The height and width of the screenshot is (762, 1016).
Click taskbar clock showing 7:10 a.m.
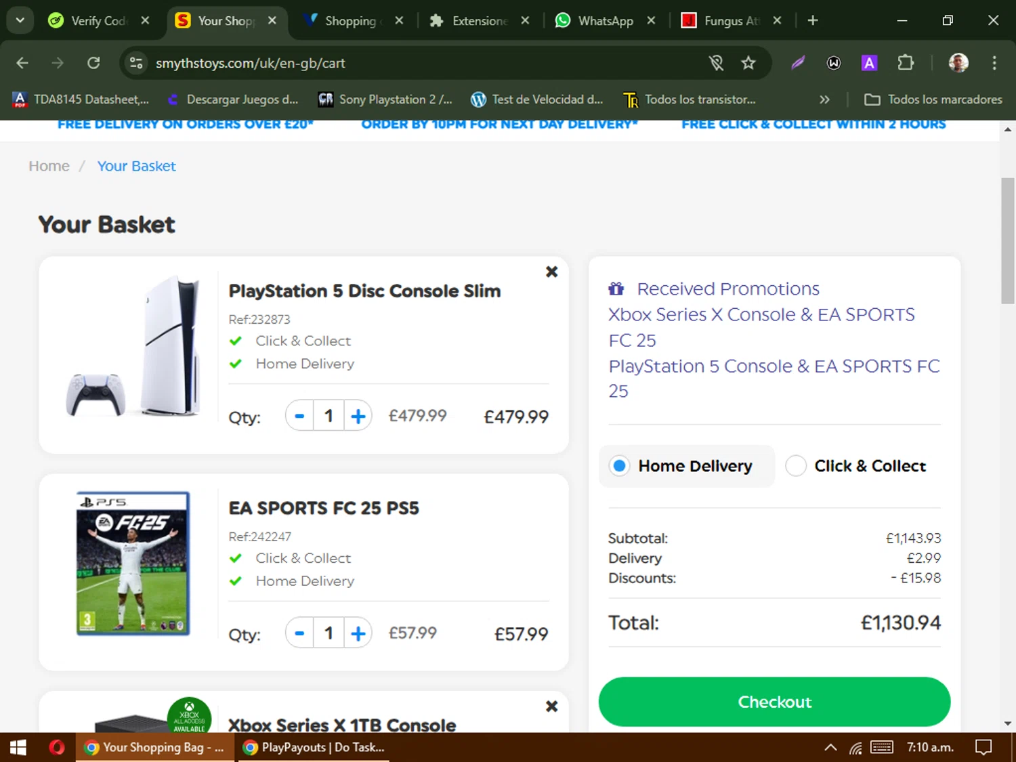930,747
